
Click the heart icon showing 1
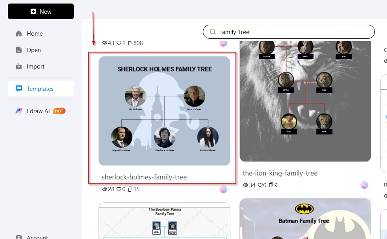119,43
